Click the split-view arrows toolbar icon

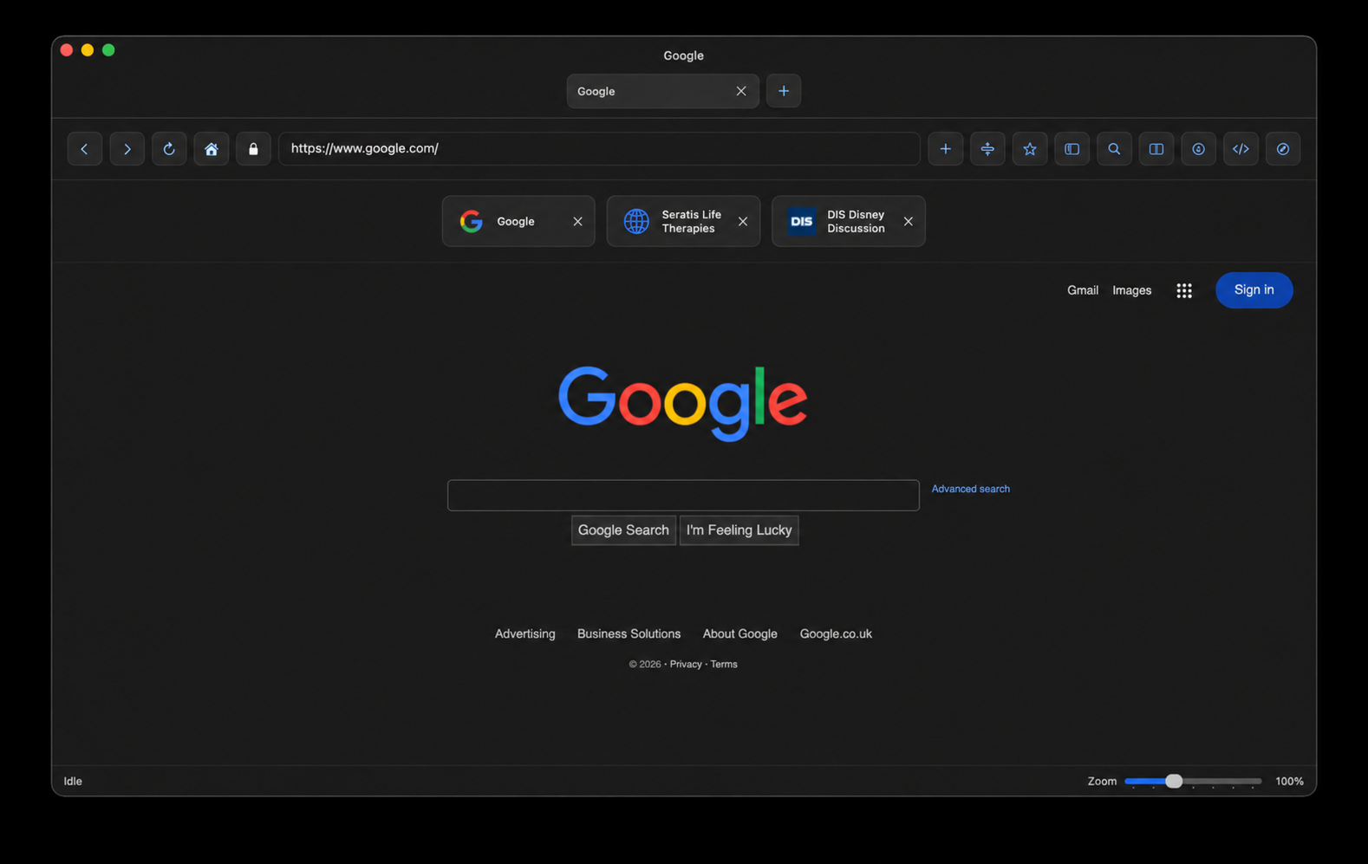click(987, 149)
